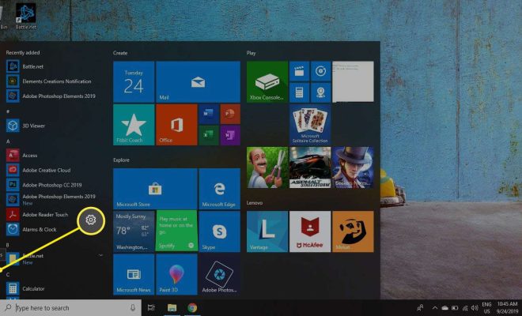Launch Google Chrome from the taskbar
Image resolution: width=522 pixels, height=316 pixels.
click(x=192, y=308)
